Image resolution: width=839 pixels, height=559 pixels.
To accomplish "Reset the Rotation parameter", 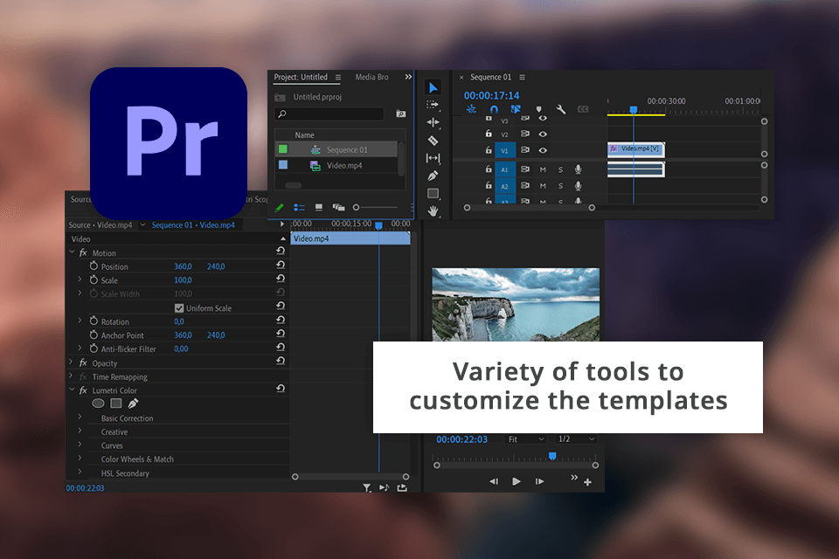I will 281,320.
